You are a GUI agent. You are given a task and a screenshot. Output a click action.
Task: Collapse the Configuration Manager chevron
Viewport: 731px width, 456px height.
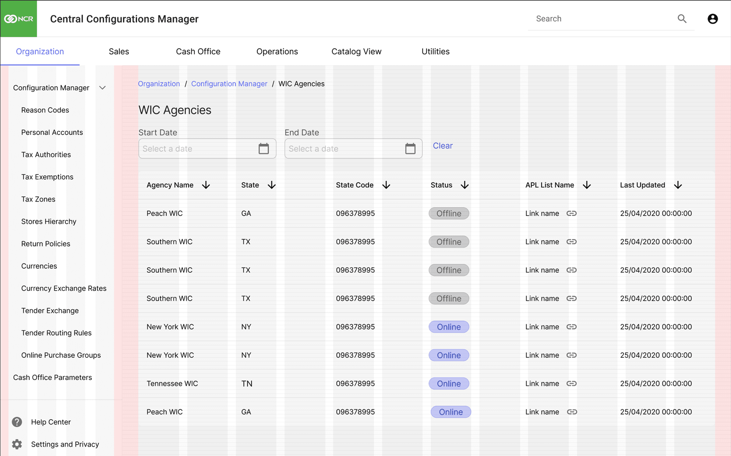tap(102, 88)
